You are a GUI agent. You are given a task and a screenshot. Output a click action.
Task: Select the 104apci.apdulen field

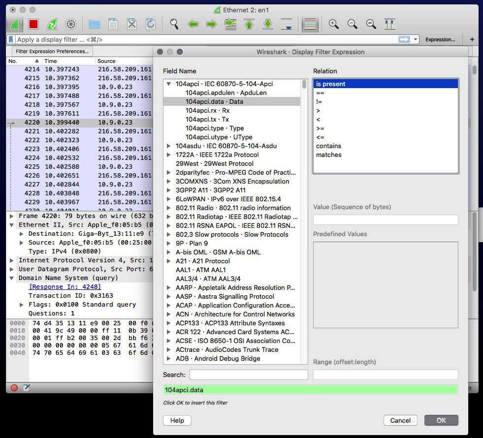232,93
